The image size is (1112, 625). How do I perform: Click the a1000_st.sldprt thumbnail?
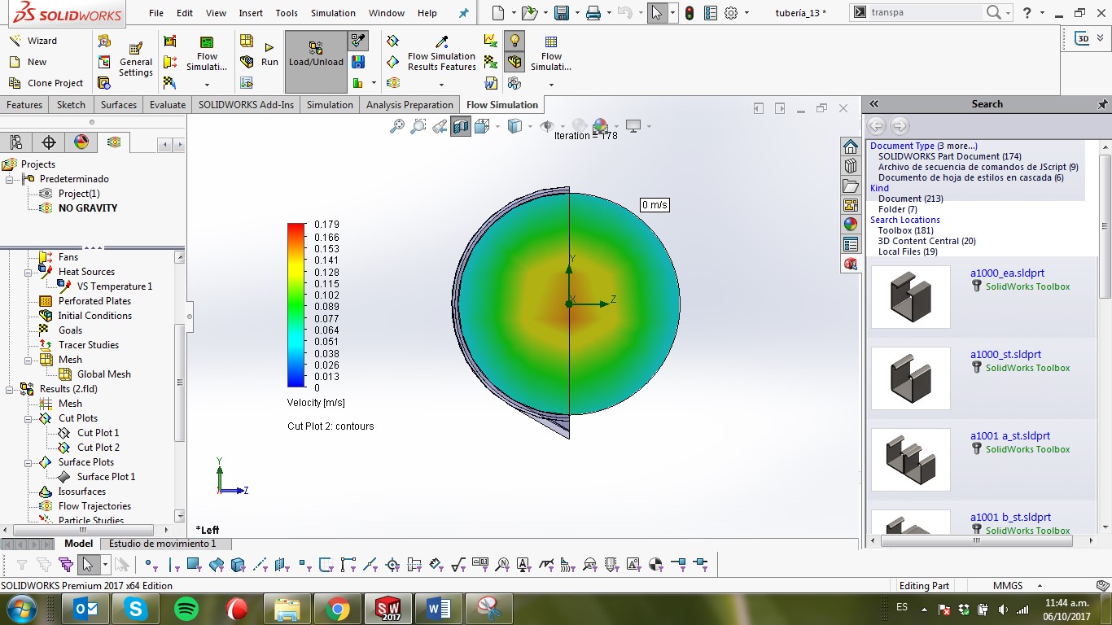tap(911, 378)
